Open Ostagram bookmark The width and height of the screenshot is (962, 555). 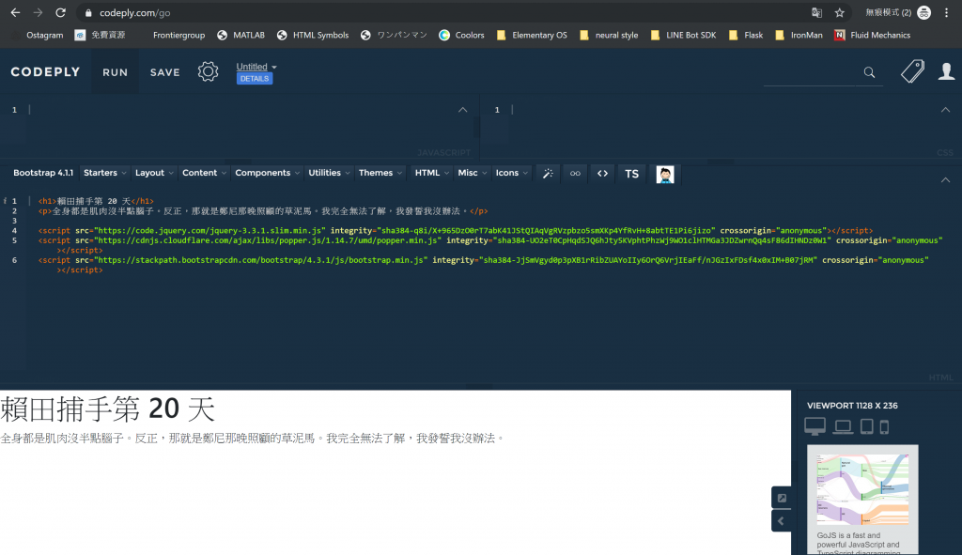[x=37, y=35]
